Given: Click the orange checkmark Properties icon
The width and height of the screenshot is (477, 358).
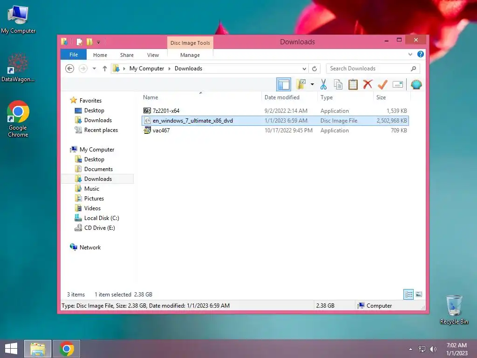Looking at the screenshot, I should click(x=382, y=85).
